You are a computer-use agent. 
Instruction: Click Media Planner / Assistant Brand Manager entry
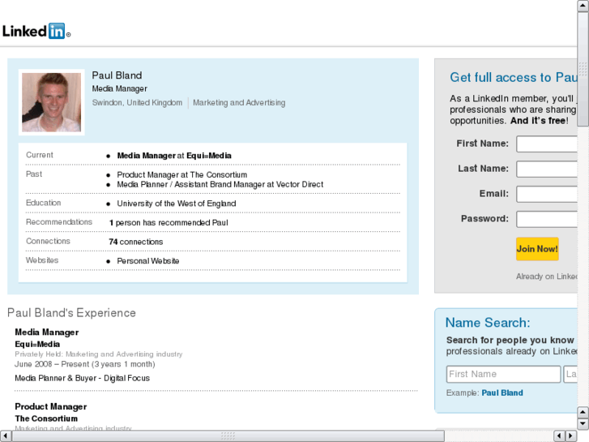(x=220, y=184)
